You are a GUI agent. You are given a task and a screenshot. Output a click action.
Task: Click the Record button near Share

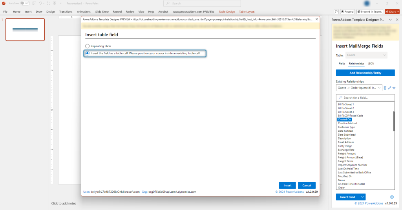tap(347, 11)
